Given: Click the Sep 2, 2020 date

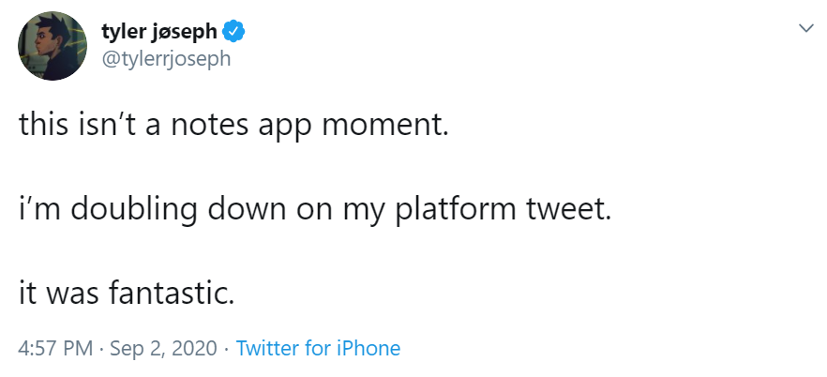Looking at the screenshot, I should pos(162,349).
